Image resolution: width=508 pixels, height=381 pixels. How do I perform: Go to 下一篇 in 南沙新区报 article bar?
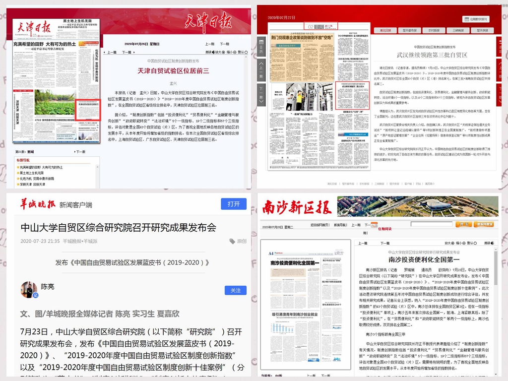coord(385,243)
